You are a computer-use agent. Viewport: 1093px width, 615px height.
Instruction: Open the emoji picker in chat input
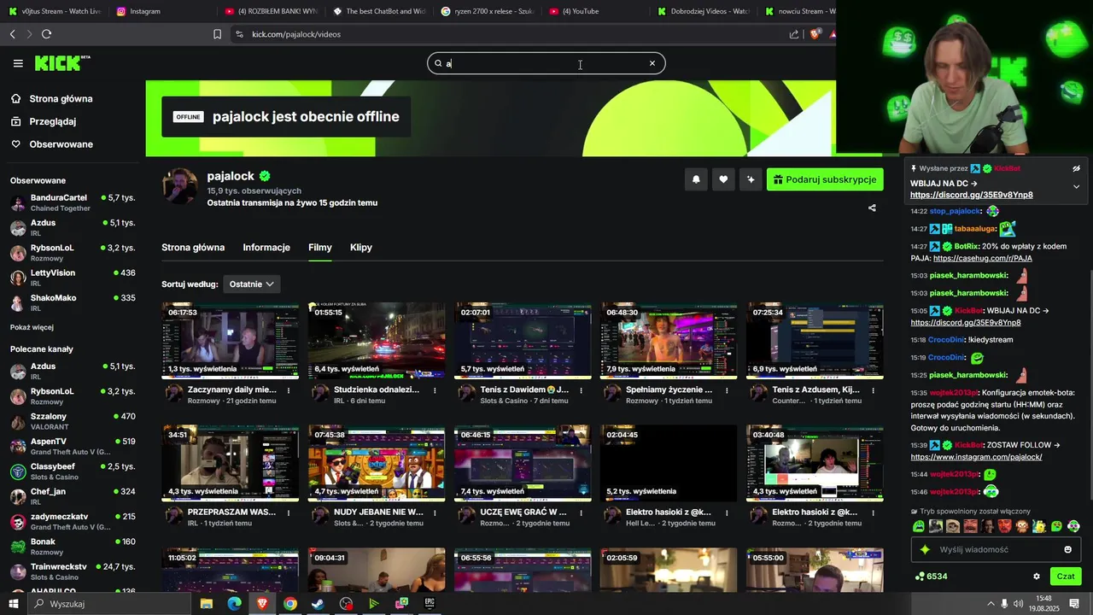point(1067,549)
